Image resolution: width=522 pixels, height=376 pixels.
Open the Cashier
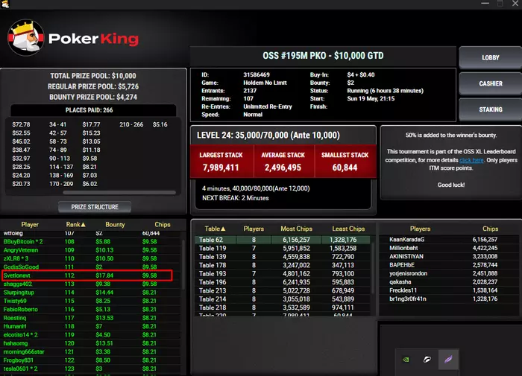click(491, 83)
